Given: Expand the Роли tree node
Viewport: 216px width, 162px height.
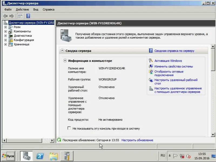Looking at the screenshot, I should (x=5, y=27).
